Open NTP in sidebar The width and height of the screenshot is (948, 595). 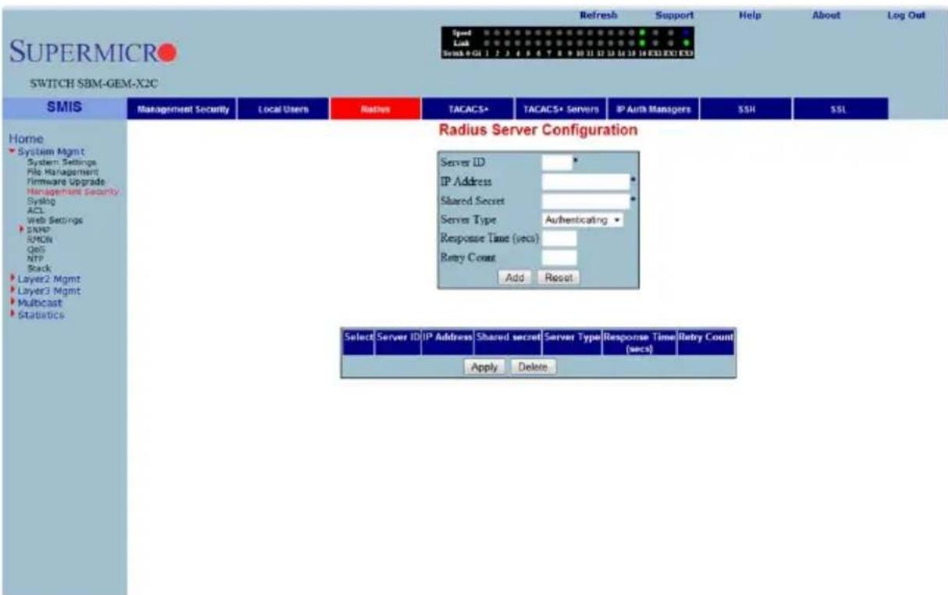35,258
